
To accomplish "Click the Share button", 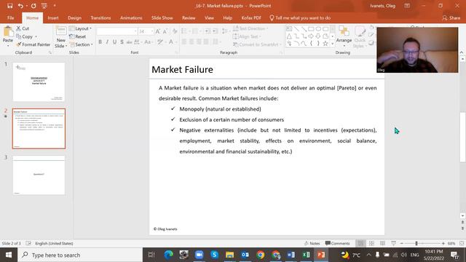I will point(451,17).
